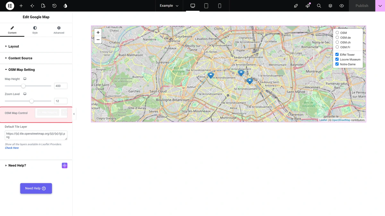
Task: Select the OSM.ch base layer radio
Action: pyautogui.click(x=337, y=42)
